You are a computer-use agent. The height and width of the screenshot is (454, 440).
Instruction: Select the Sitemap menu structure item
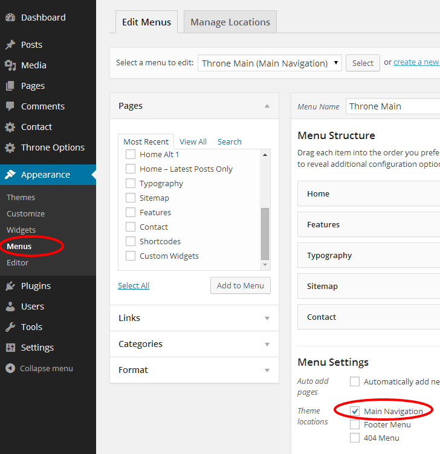click(369, 286)
